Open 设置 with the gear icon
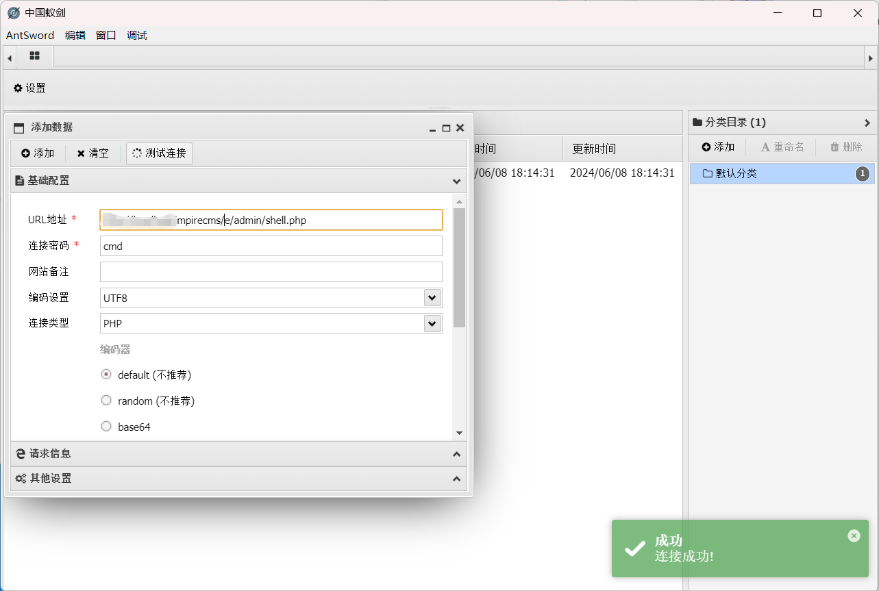 (x=29, y=88)
